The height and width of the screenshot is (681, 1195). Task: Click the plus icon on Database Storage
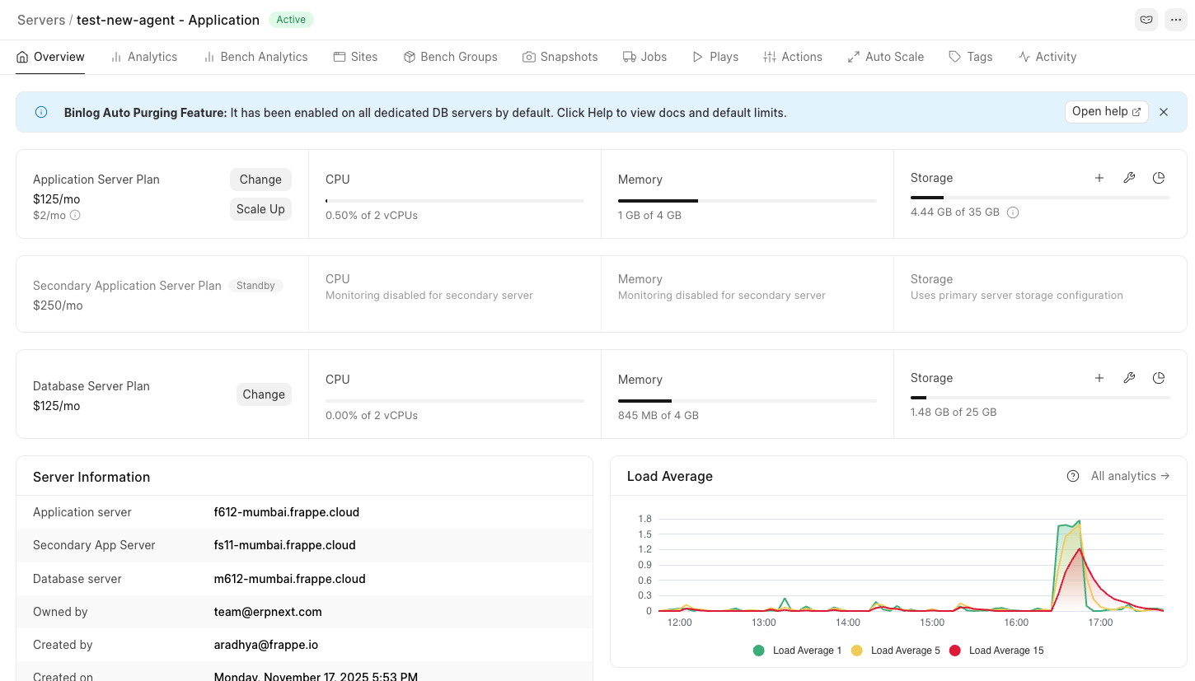click(1099, 378)
